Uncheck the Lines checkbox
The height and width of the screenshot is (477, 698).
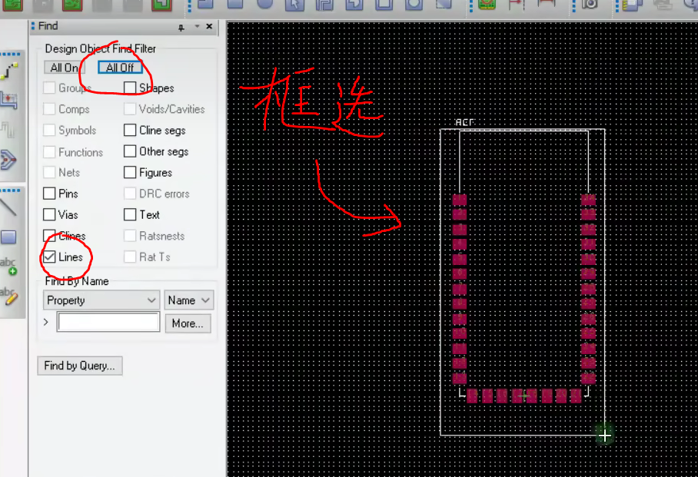click(49, 257)
